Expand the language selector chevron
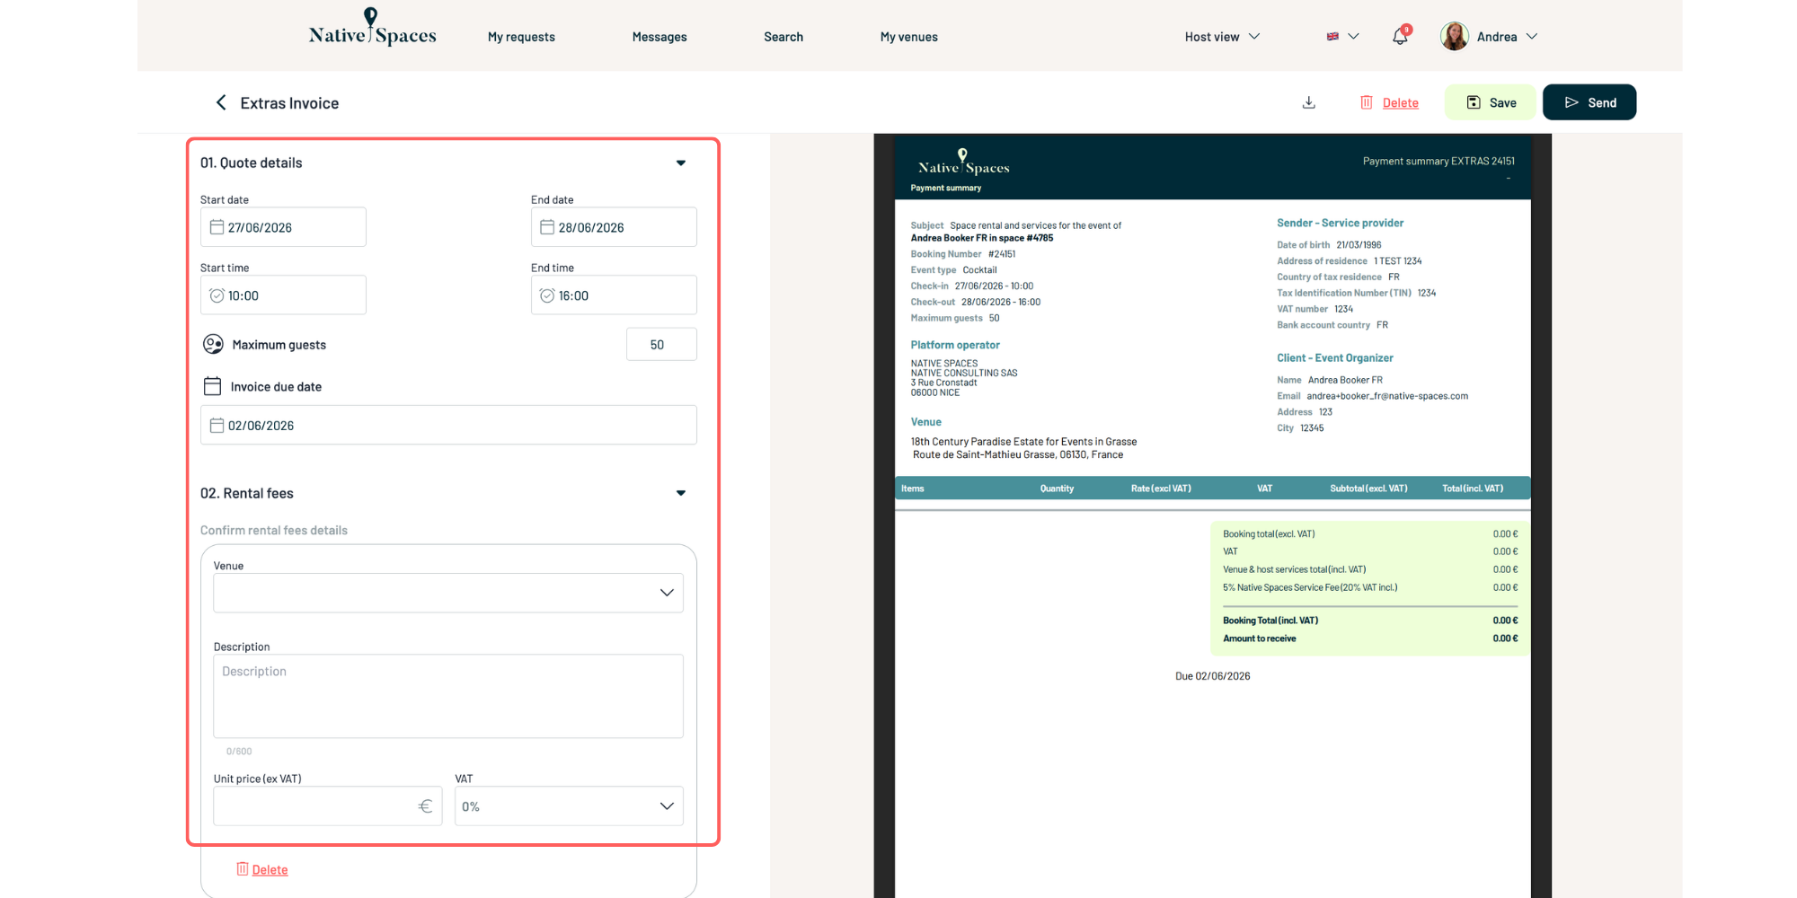1797x898 pixels. 1353,37
